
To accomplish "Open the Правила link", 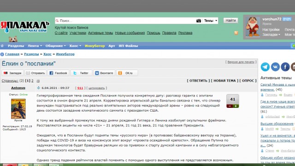I will (x=169, y=33).
